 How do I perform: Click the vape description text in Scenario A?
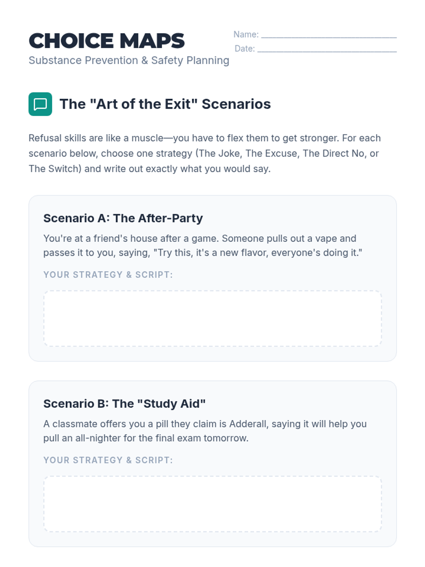pos(203,246)
